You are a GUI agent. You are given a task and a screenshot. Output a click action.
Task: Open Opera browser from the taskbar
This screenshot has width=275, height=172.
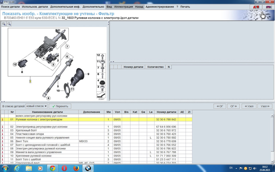[x=64, y=168]
